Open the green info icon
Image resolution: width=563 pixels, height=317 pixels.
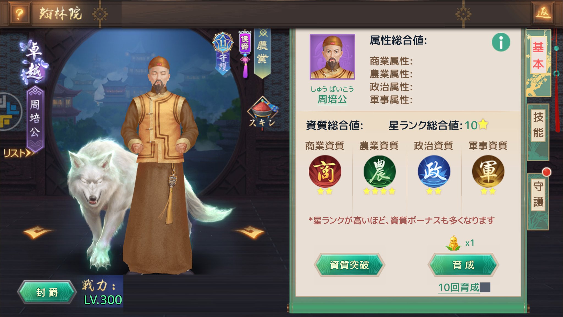pos(501,42)
